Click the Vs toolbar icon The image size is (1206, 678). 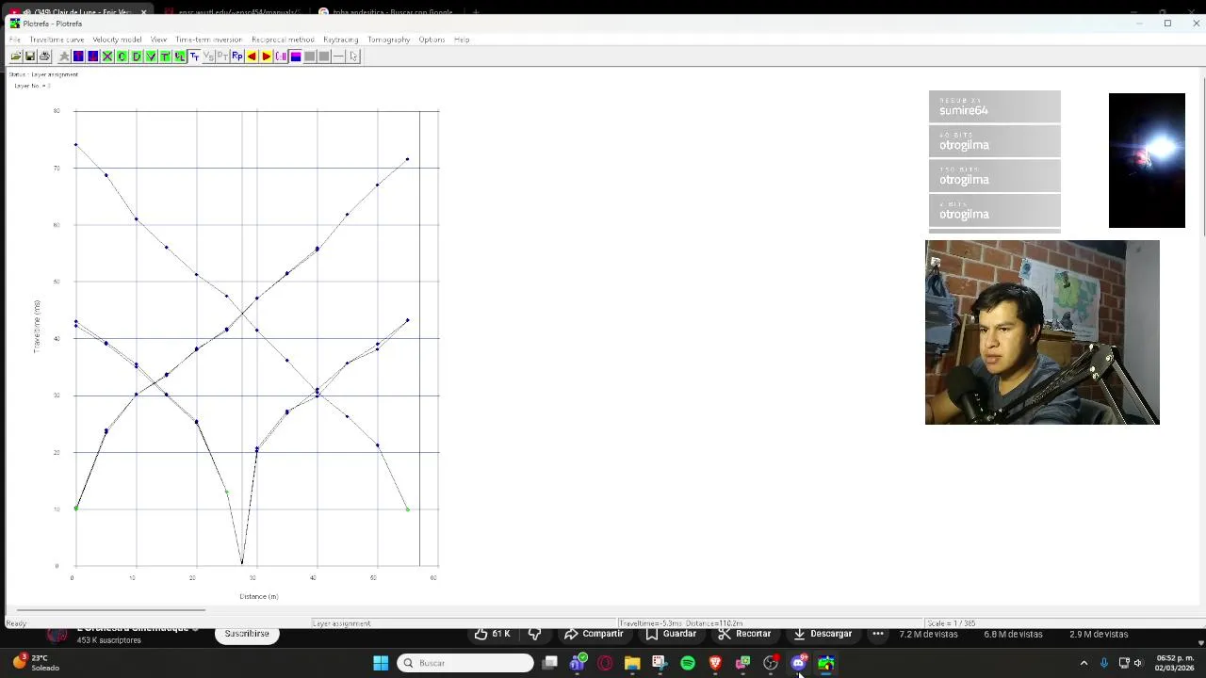pos(208,56)
